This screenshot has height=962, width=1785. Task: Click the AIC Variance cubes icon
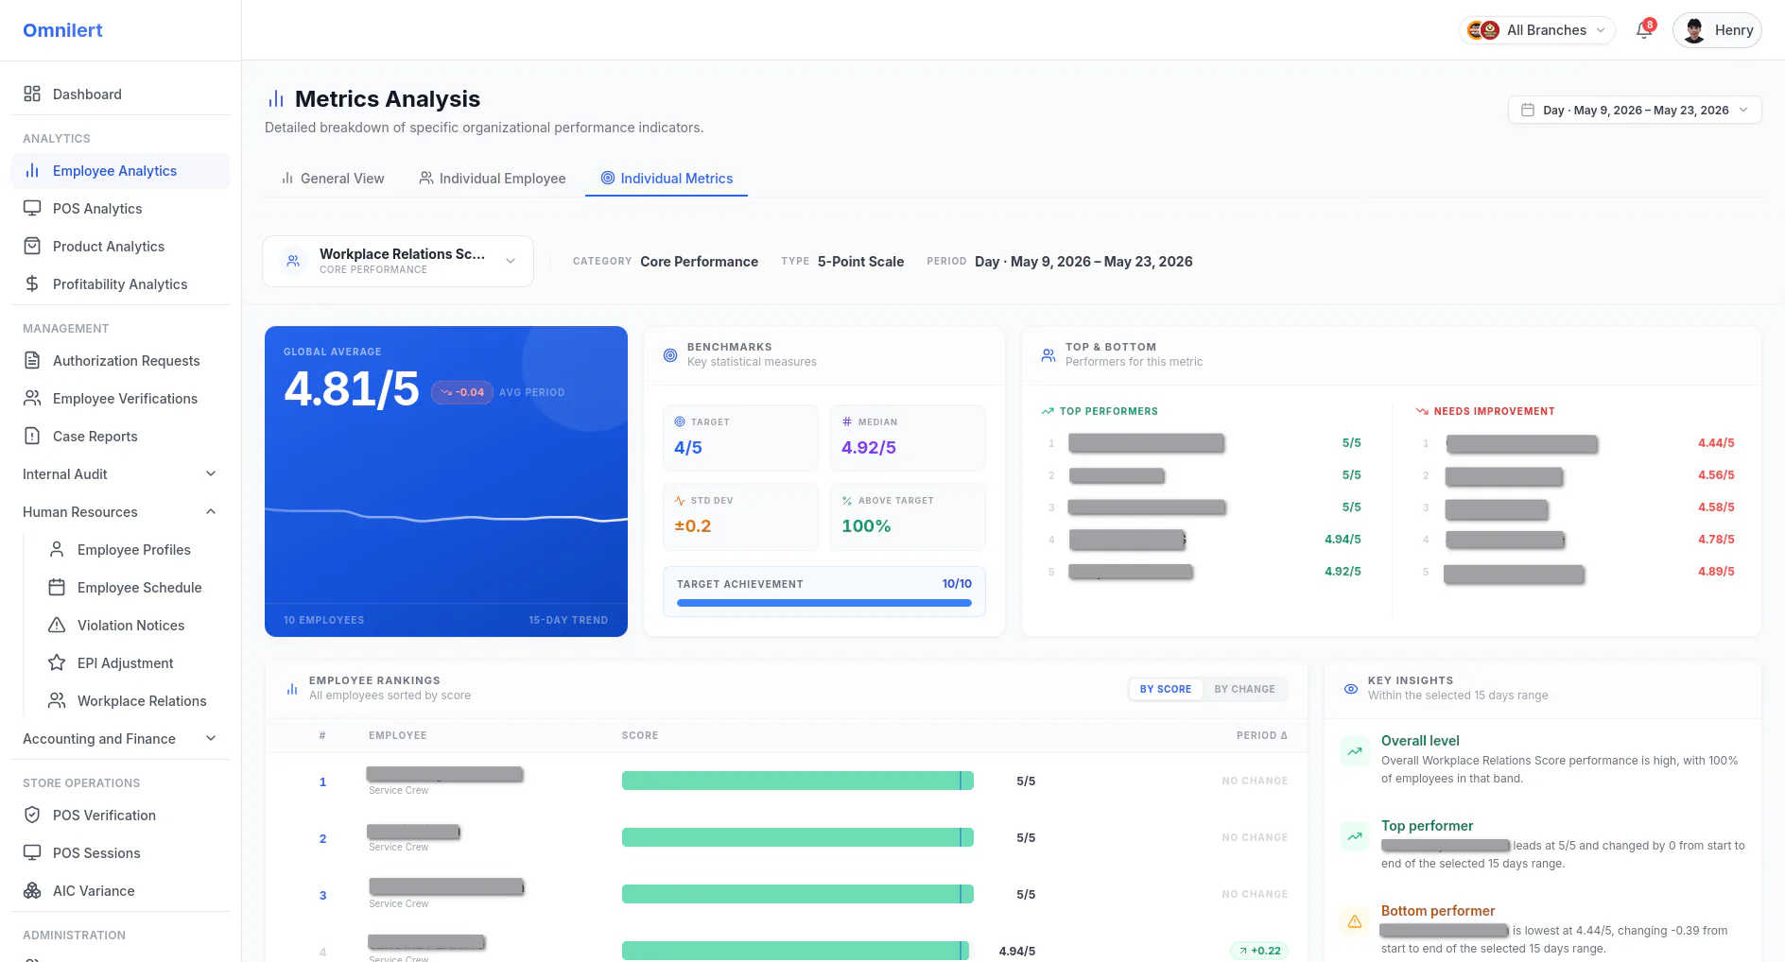pyautogui.click(x=32, y=890)
